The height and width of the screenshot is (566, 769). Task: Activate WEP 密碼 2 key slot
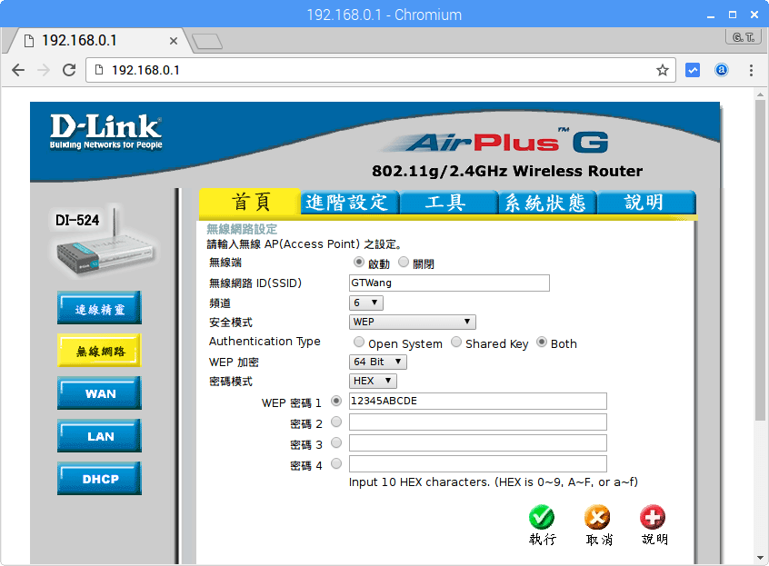point(335,422)
